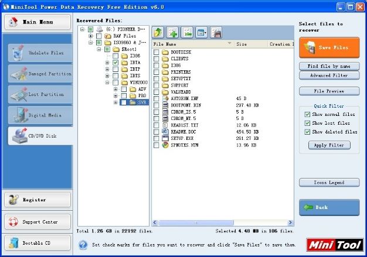Click the MiniTool logo
Image resolution: width=367 pixels, height=257 pixels.
click(x=335, y=245)
